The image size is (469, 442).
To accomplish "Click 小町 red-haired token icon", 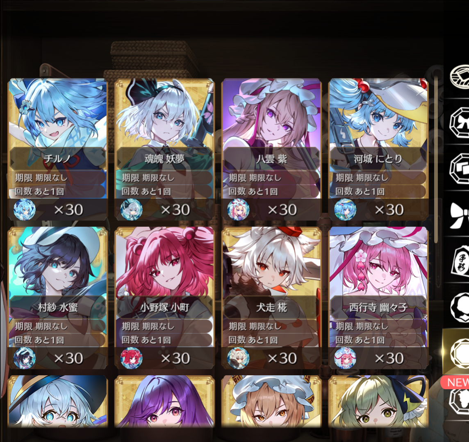I will (131, 358).
